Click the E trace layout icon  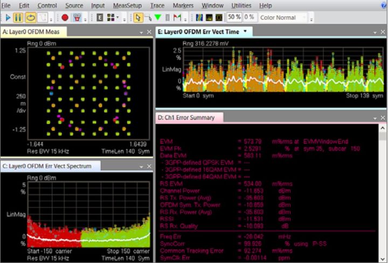[x=100, y=17]
